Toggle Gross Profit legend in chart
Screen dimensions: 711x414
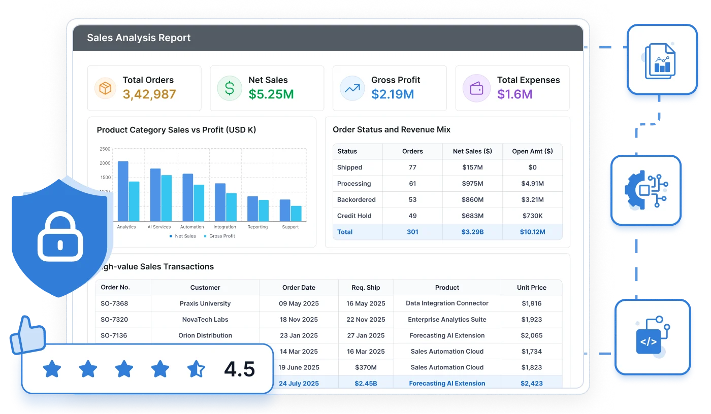(x=219, y=236)
